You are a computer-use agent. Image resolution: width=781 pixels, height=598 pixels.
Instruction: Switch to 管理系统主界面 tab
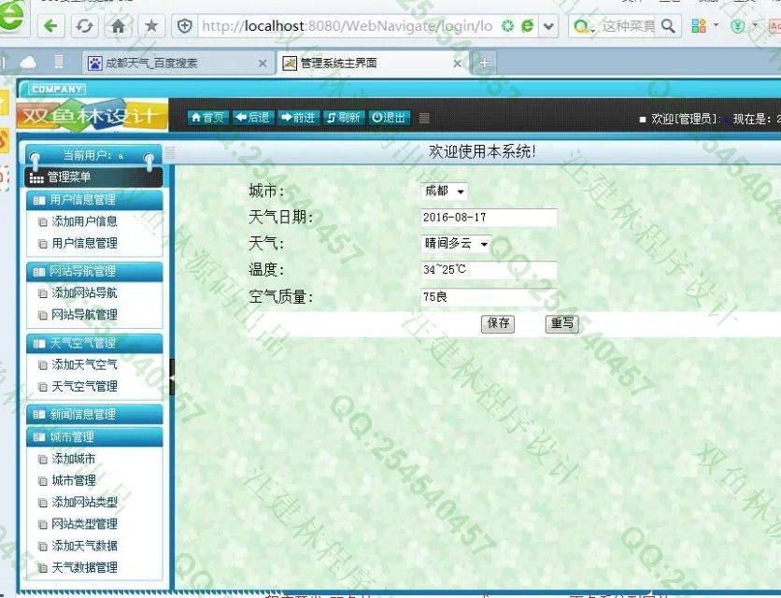(372, 64)
